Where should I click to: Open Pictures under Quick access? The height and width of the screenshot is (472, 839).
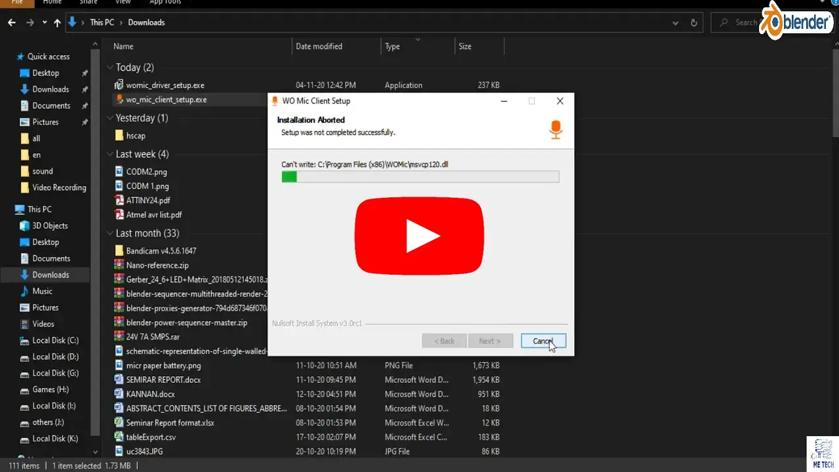point(45,122)
